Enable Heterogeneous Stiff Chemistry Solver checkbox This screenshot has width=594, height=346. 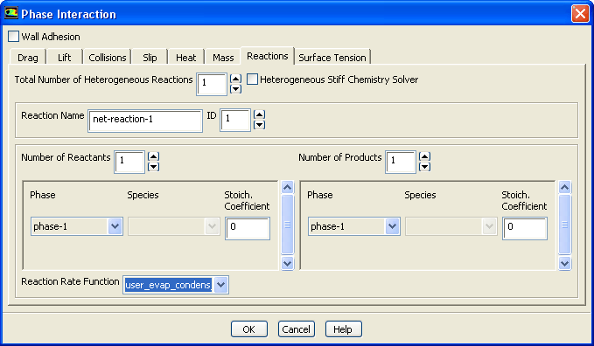pyautogui.click(x=252, y=80)
